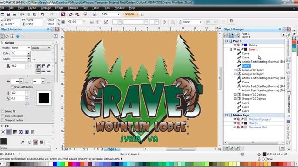This screenshot has height=167, width=298.
Task: Collapse the Master Page tree node
Action: [226, 115]
